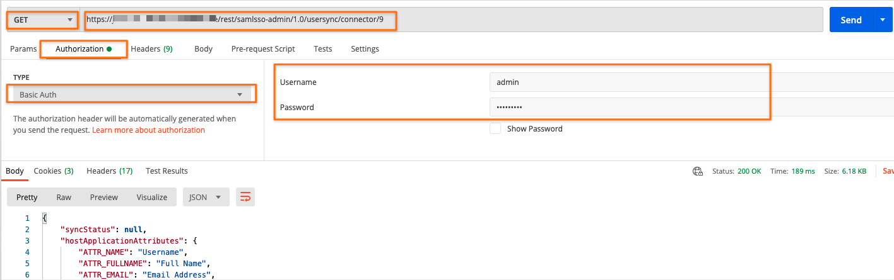The image size is (894, 280).
Task: Open the Pre-request Script tab
Action: click(x=263, y=49)
